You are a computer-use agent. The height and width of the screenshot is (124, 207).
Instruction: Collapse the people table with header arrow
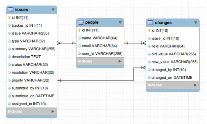coord(120,22)
